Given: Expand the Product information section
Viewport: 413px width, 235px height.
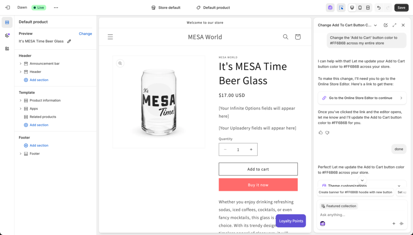Looking at the screenshot, I should (x=21, y=100).
